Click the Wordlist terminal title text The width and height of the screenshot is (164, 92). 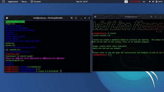48,18
